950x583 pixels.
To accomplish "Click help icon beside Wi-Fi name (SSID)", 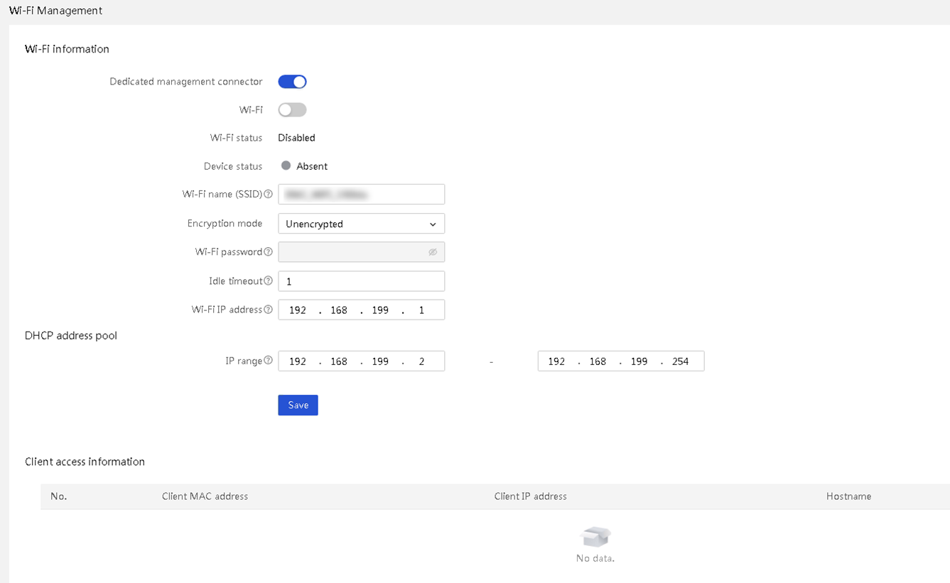I will [x=268, y=195].
